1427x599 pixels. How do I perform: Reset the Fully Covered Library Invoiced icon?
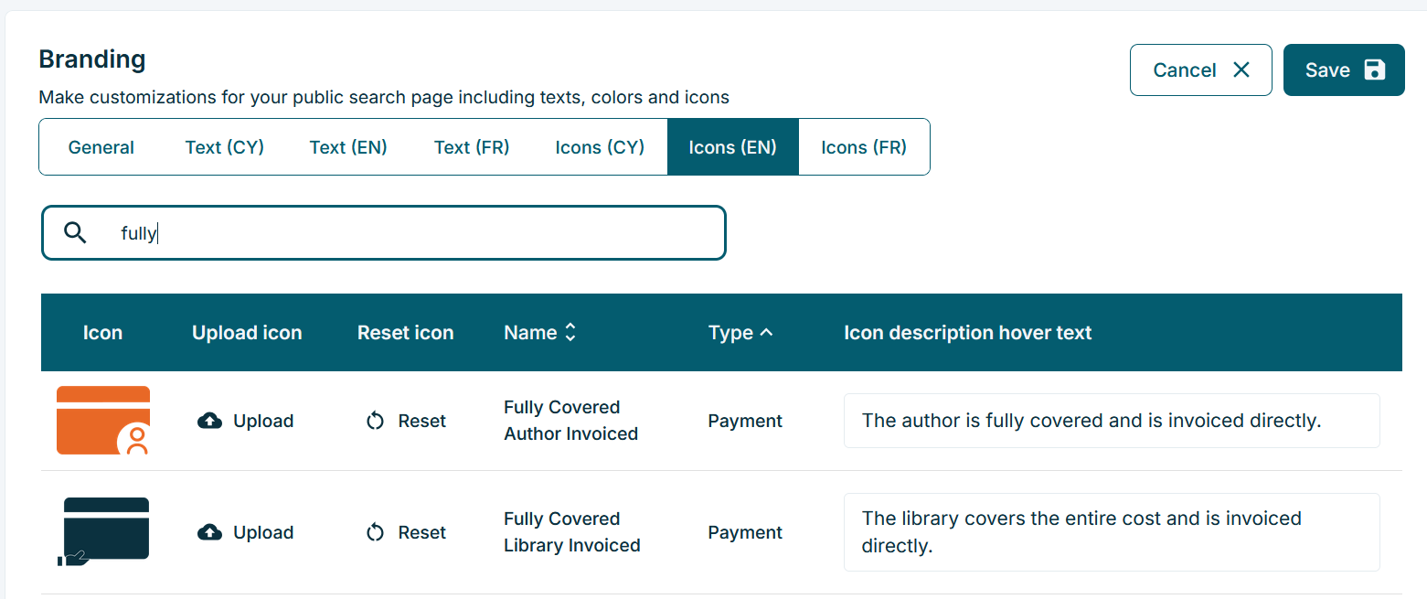click(406, 532)
